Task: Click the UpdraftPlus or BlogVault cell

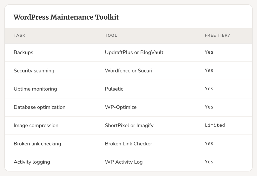Action: point(134,52)
